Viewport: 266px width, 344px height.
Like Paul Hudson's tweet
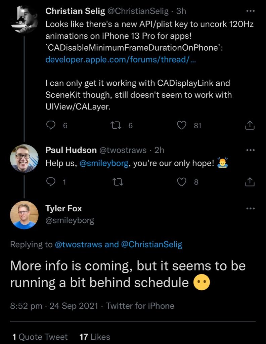[182, 182]
